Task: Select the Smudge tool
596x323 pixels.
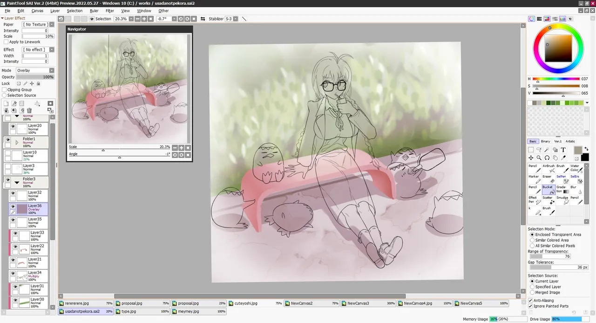Action: click(562, 200)
